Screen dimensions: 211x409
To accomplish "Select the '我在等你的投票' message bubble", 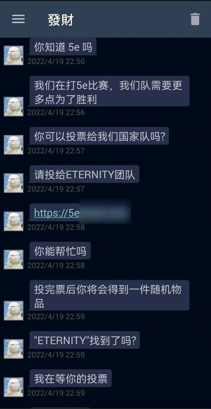I will (70, 378).
